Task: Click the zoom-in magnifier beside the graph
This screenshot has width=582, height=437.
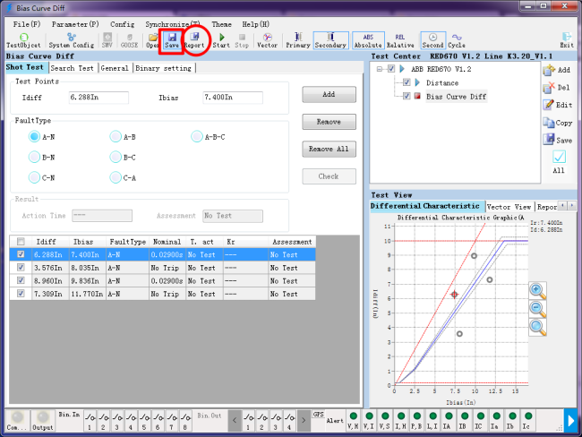Action: 536,289
